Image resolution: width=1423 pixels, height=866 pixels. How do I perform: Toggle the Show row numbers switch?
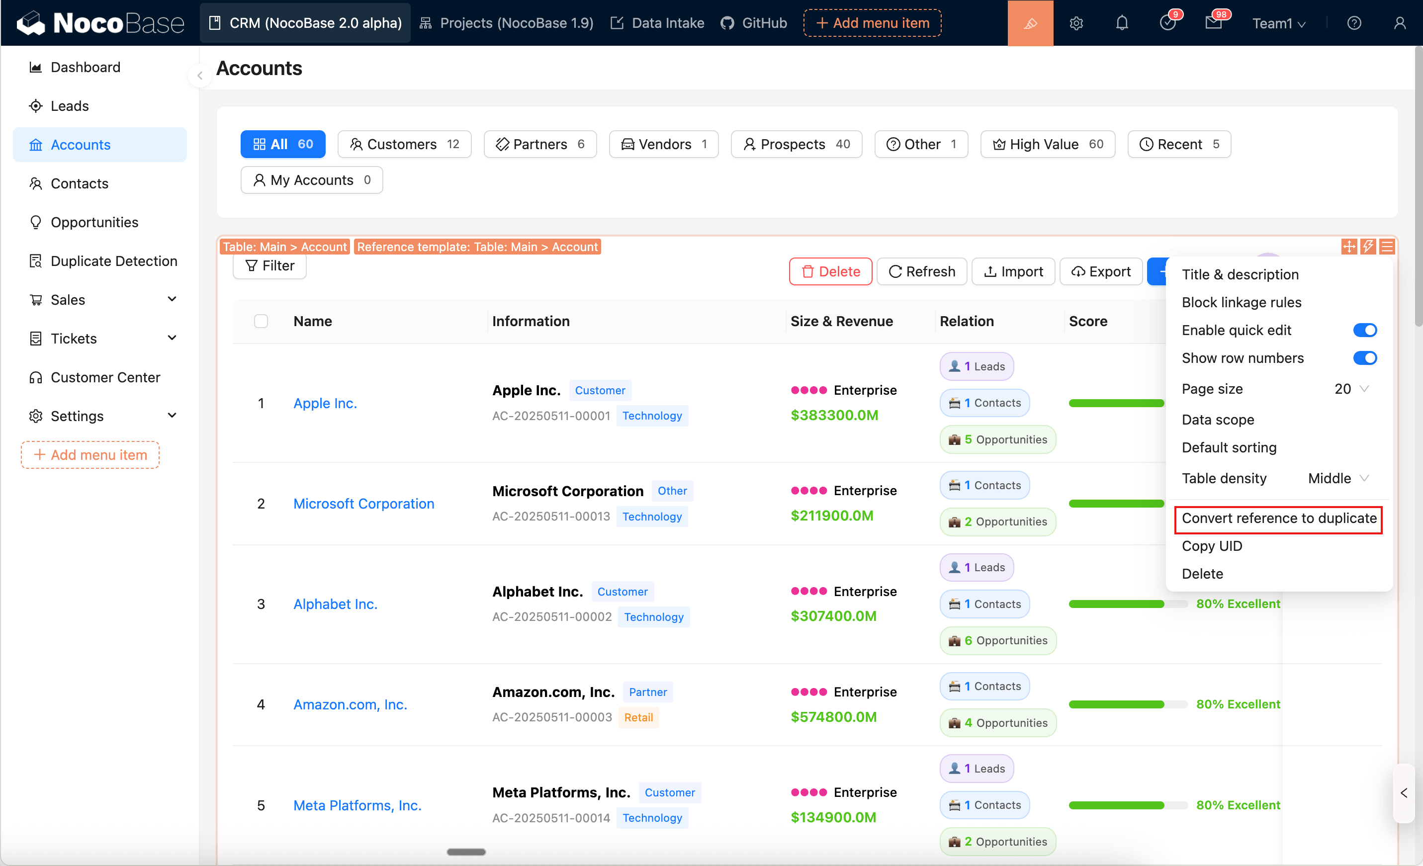(x=1365, y=358)
